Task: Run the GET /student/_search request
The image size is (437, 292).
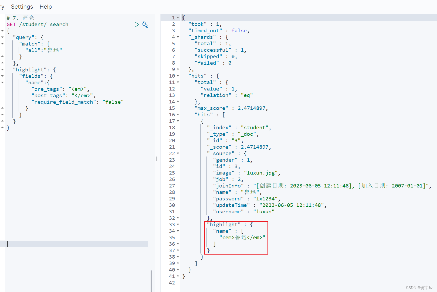Action: pos(137,25)
